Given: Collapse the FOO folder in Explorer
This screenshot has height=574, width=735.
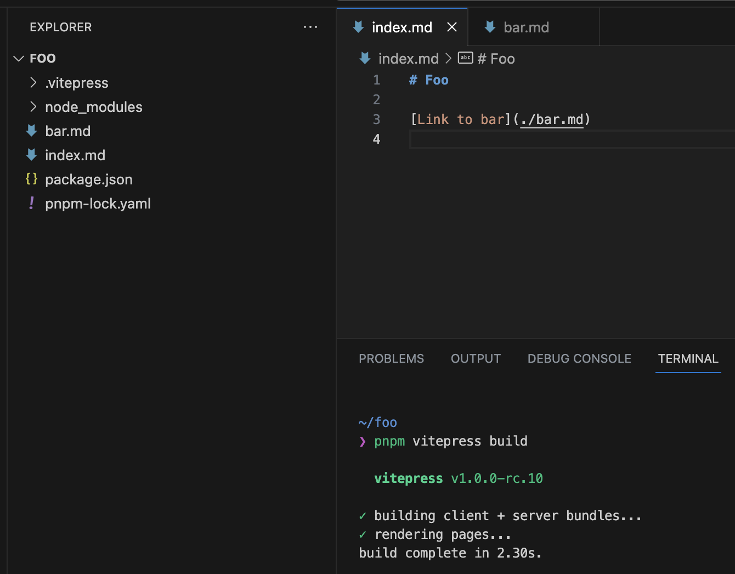Looking at the screenshot, I should [18, 58].
